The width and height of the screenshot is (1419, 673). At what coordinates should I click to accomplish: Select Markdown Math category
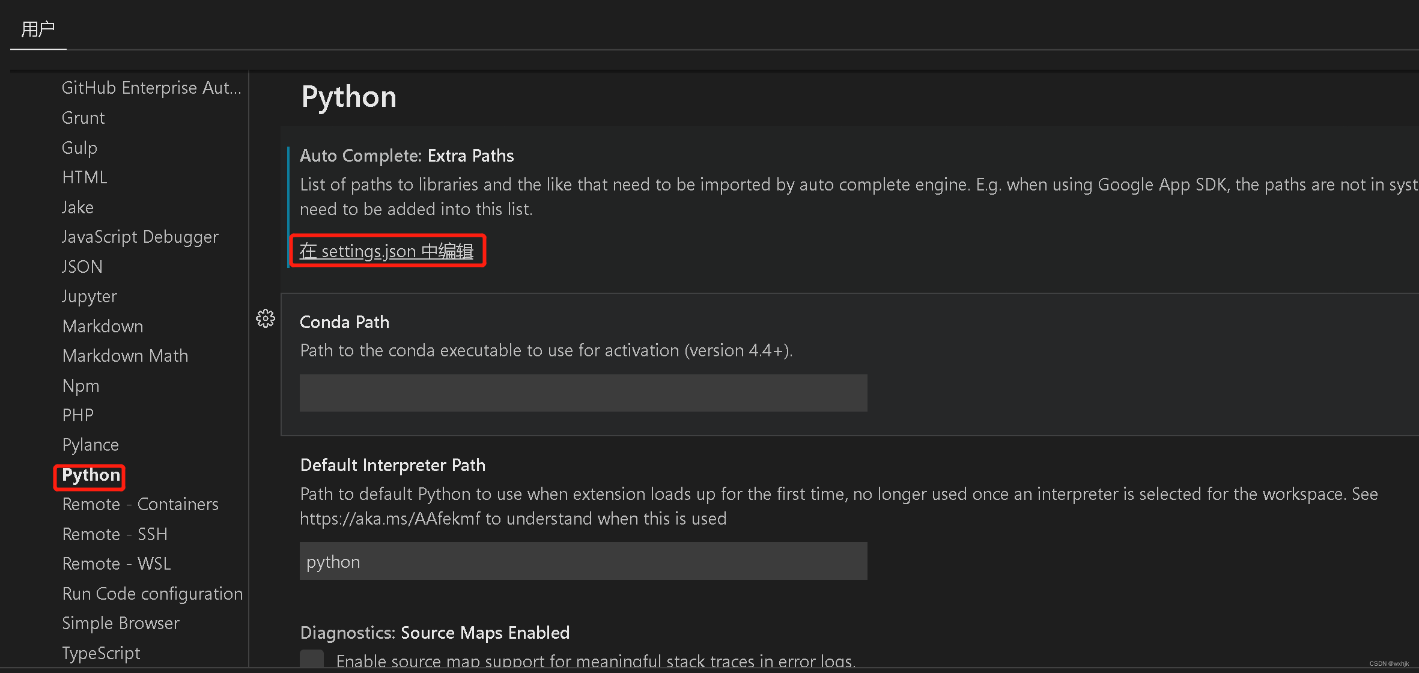coord(125,356)
